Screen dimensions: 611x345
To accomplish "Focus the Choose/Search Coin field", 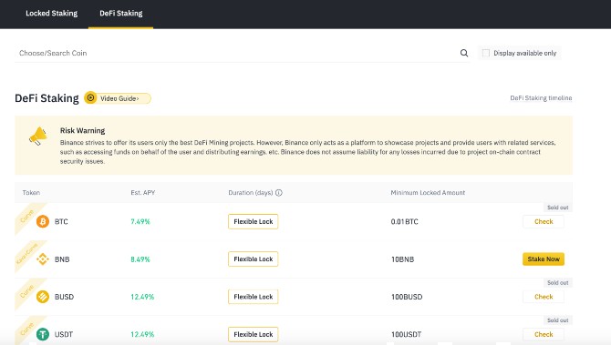I will coord(242,53).
